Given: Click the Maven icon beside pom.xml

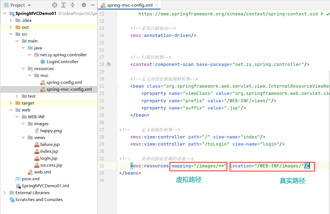Looking at the screenshot, I should [x=18, y=179].
